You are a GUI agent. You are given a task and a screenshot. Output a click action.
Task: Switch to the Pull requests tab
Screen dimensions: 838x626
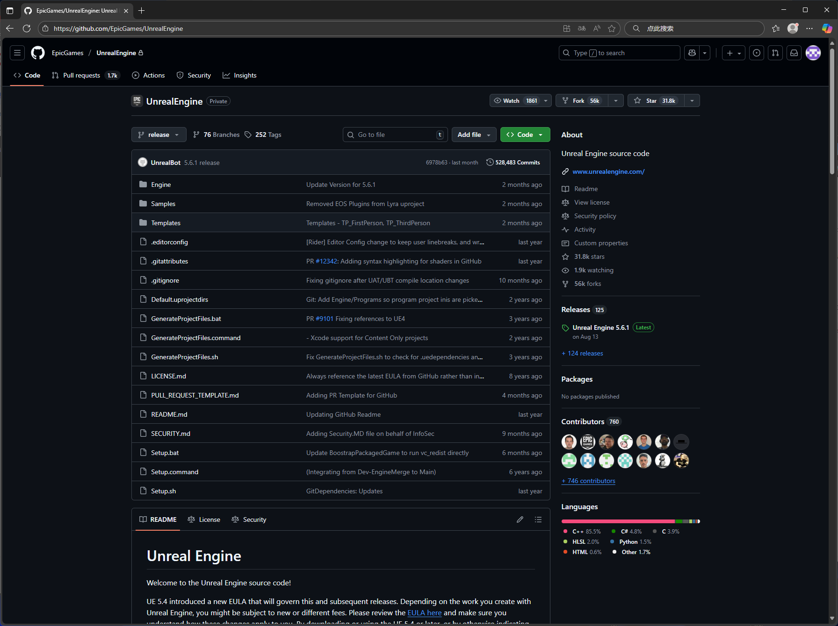coord(86,75)
